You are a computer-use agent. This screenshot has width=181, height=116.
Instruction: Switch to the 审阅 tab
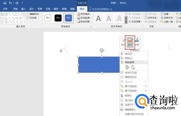pos(64,9)
